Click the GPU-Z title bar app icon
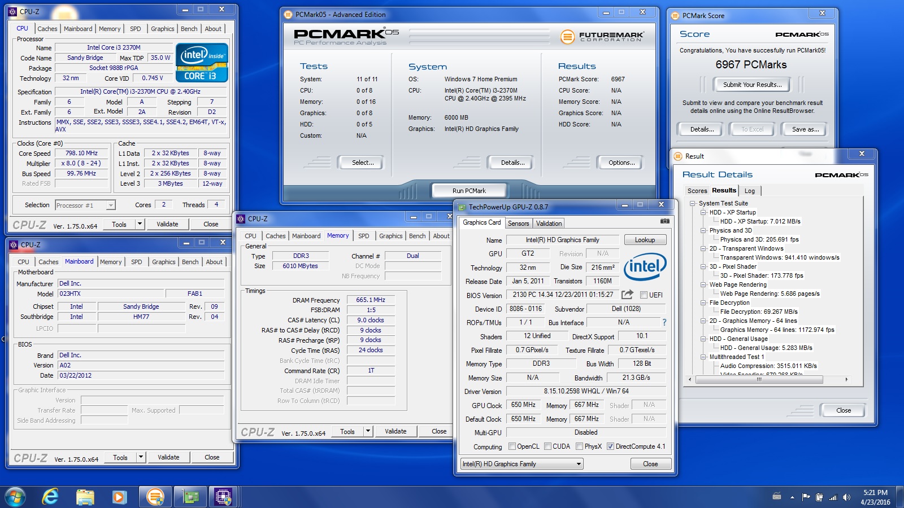904x508 pixels. coord(462,207)
